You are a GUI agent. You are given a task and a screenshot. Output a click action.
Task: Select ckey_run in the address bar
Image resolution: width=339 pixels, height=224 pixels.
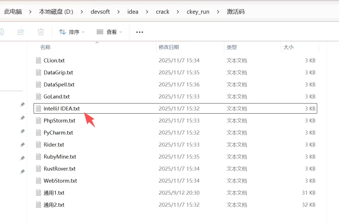coord(198,12)
